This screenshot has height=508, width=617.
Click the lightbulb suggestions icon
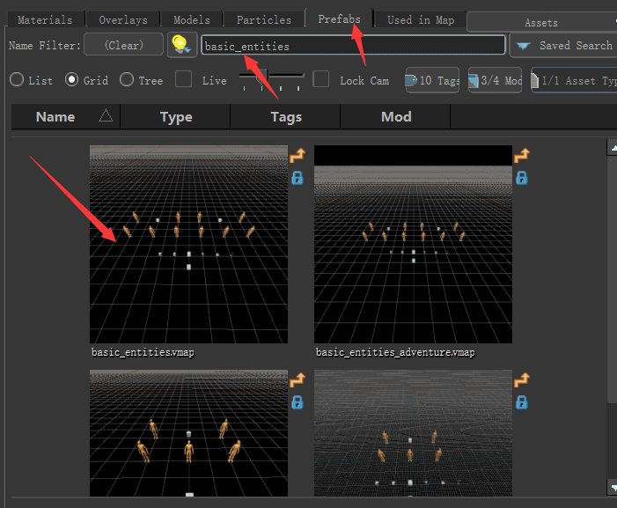(x=181, y=45)
